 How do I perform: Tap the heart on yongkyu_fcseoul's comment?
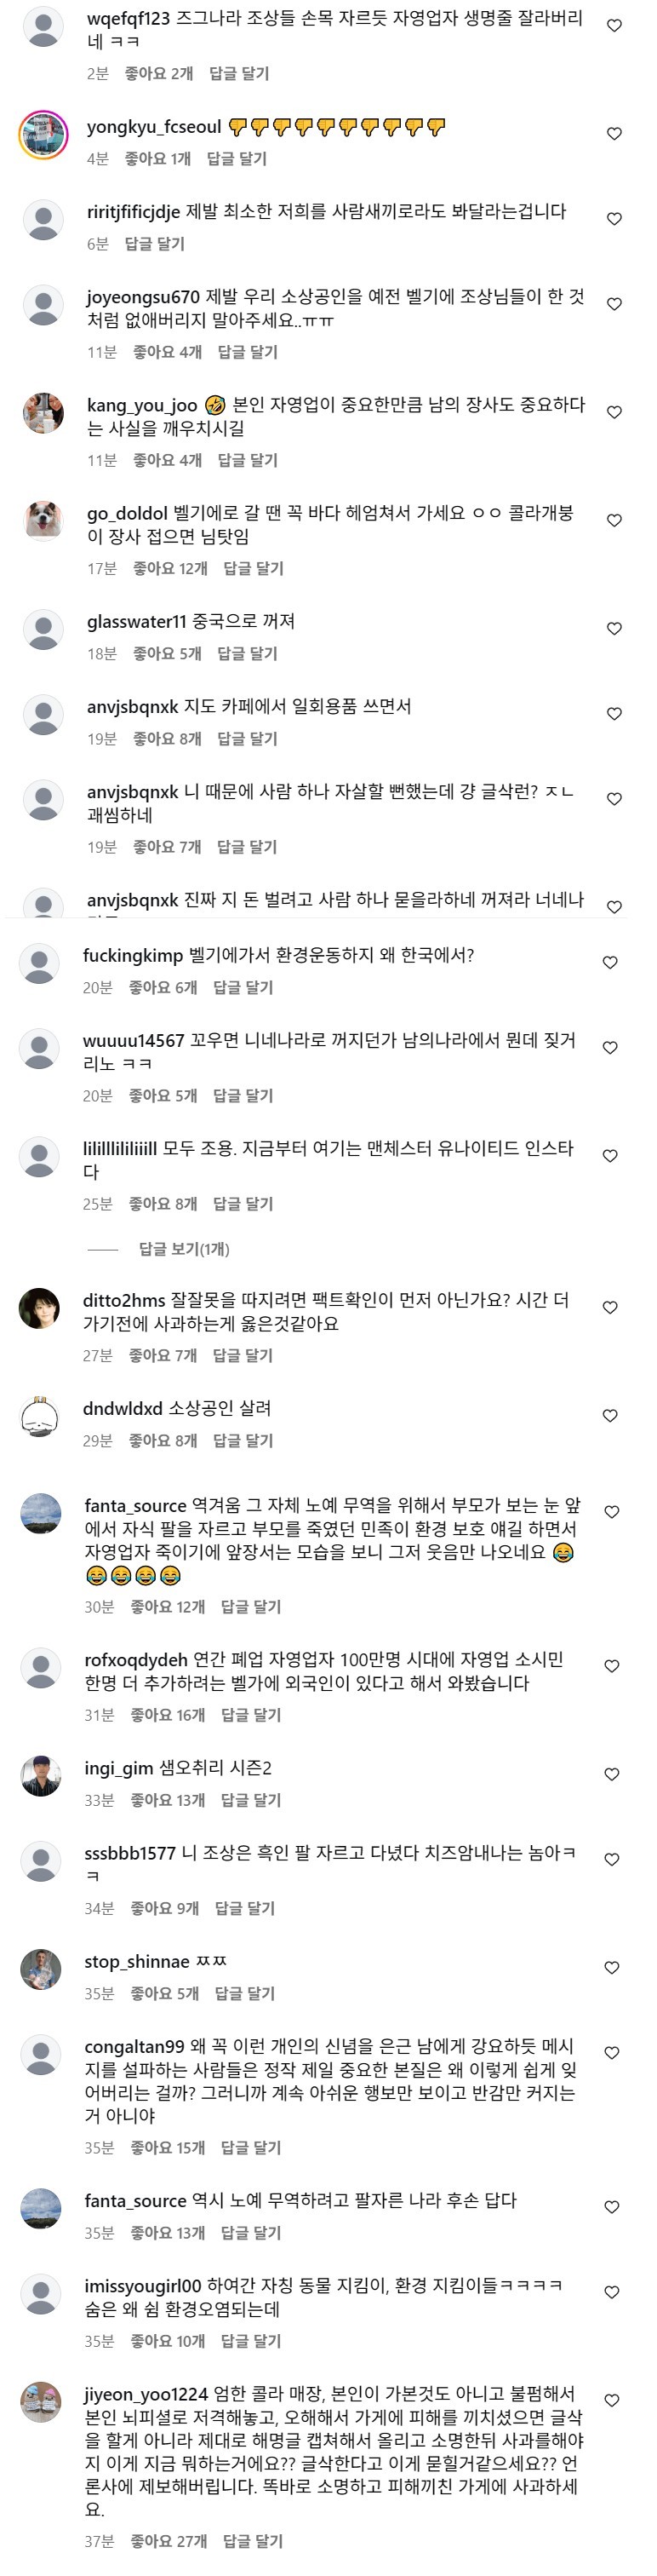614,134
